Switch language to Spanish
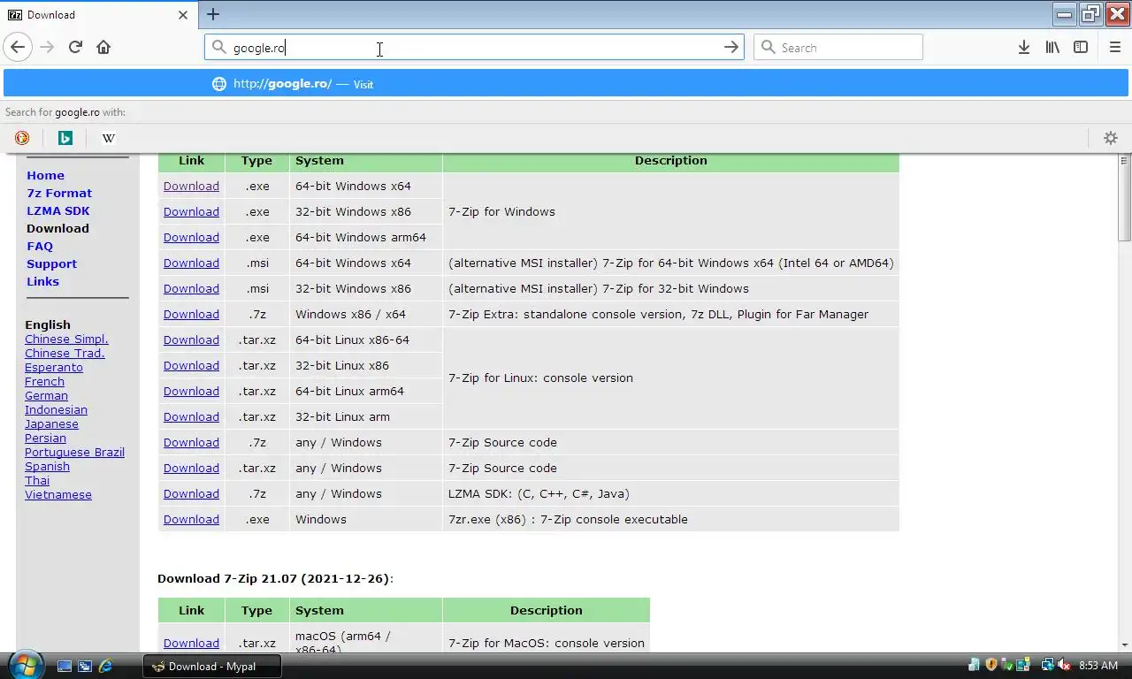The width and height of the screenshot is (1132, 679). tap(47, 466)
